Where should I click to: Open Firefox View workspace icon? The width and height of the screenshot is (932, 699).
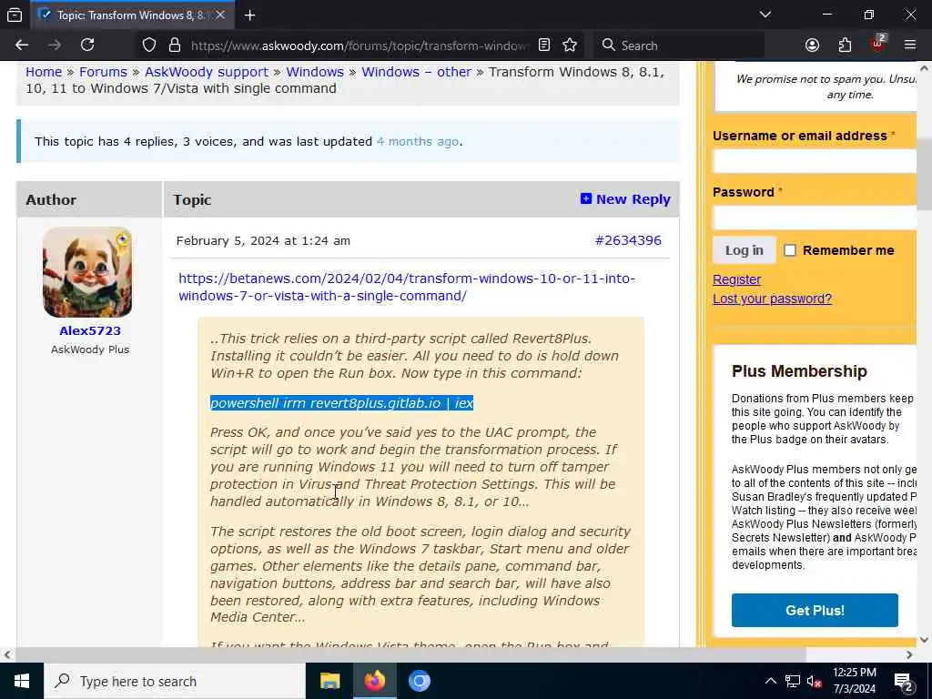(15, 15)
